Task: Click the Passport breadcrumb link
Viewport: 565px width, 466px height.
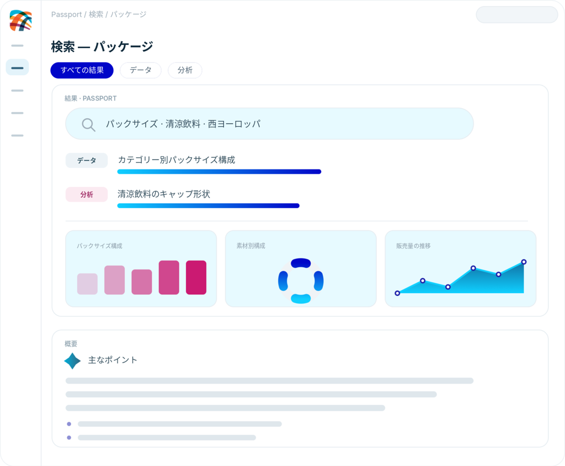Action: click(67, 14)
